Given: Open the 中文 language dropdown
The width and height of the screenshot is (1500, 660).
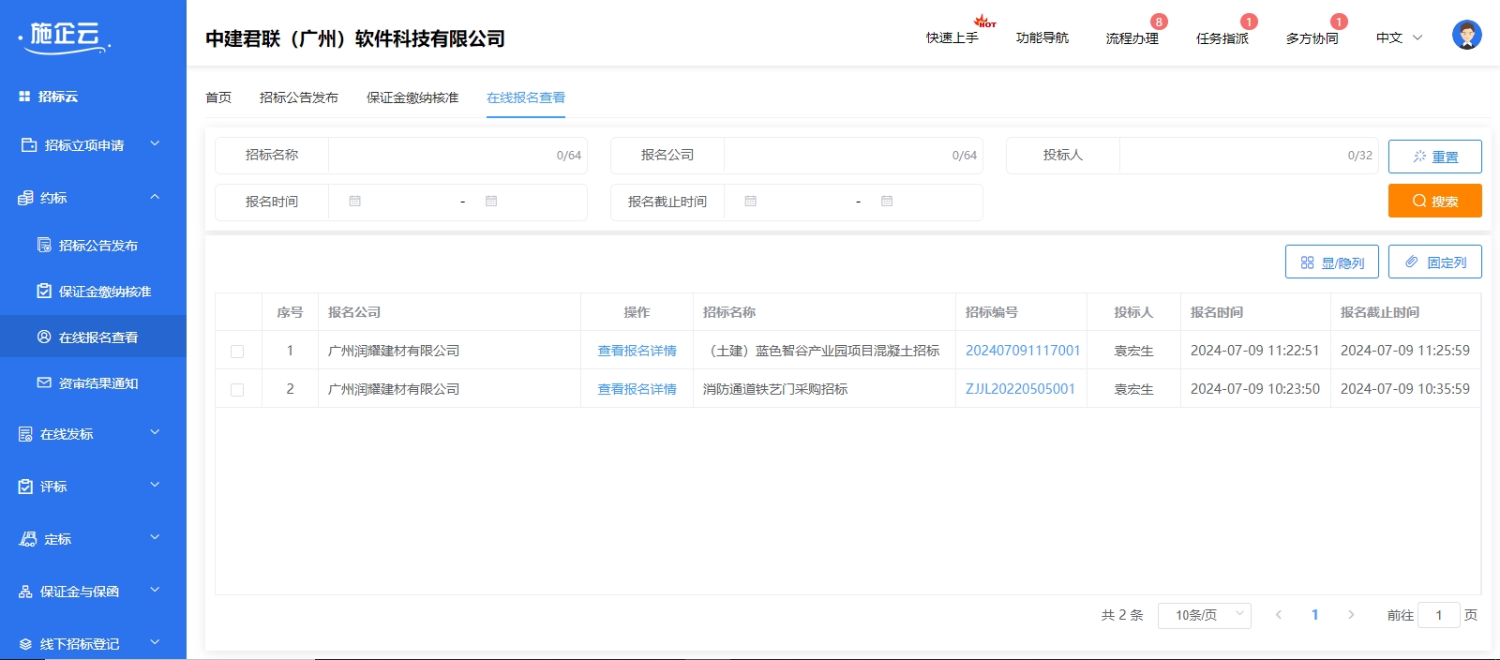Looking at the screenshot, I should click(x=1398, y=38).
